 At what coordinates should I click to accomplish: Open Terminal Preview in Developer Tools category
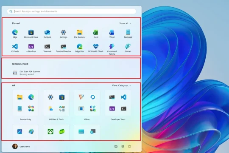click(x=112, y=97)
